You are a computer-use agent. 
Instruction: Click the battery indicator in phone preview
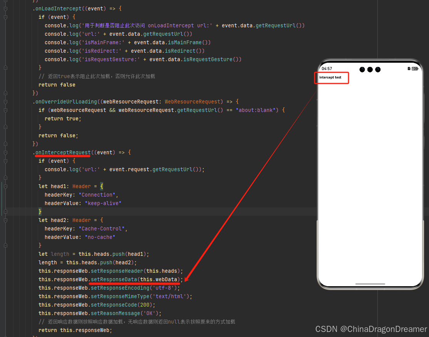point(415,68)
